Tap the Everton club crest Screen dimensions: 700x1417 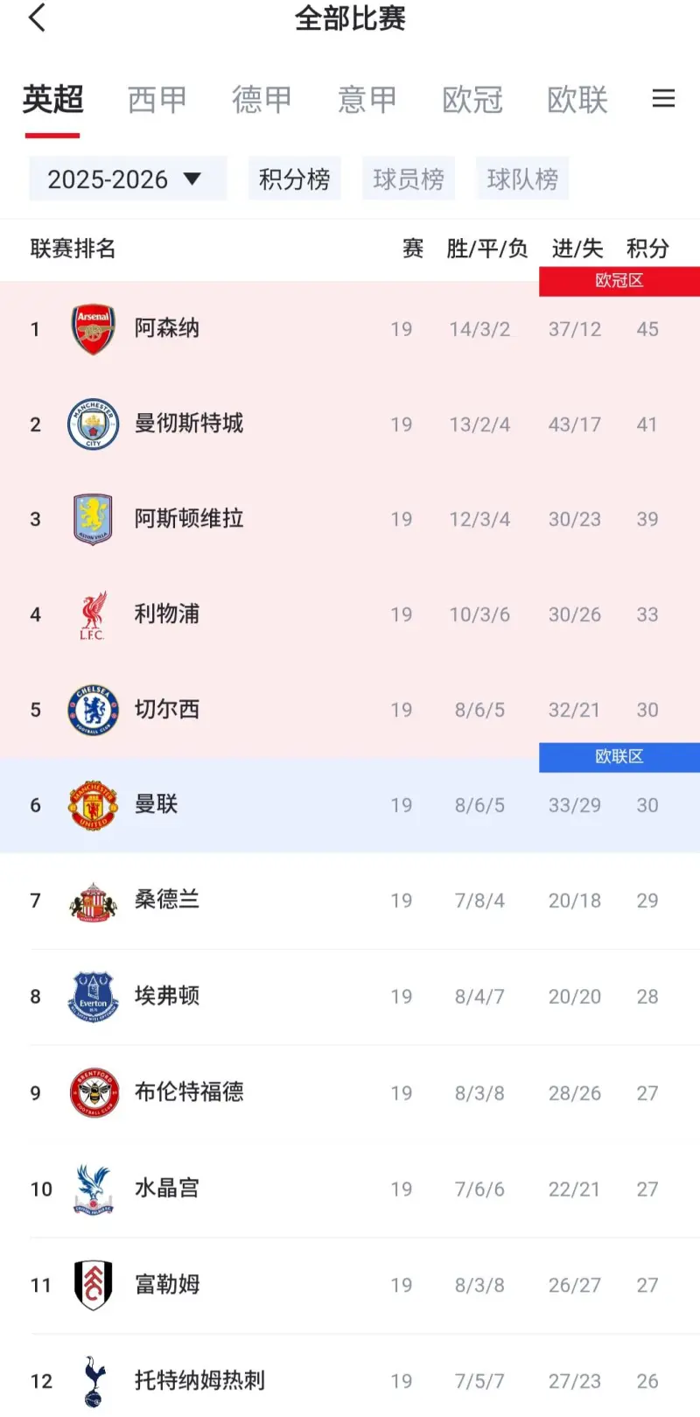click(x=93, y=997)
